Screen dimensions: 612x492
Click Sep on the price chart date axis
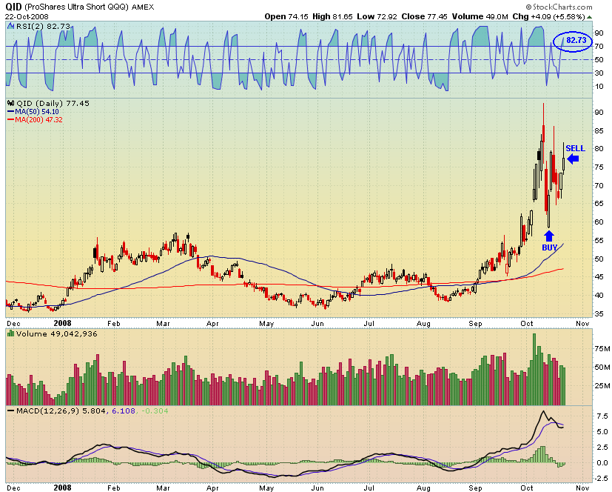pos(475,324)
